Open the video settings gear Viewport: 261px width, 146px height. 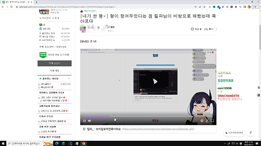pos(202,121)
